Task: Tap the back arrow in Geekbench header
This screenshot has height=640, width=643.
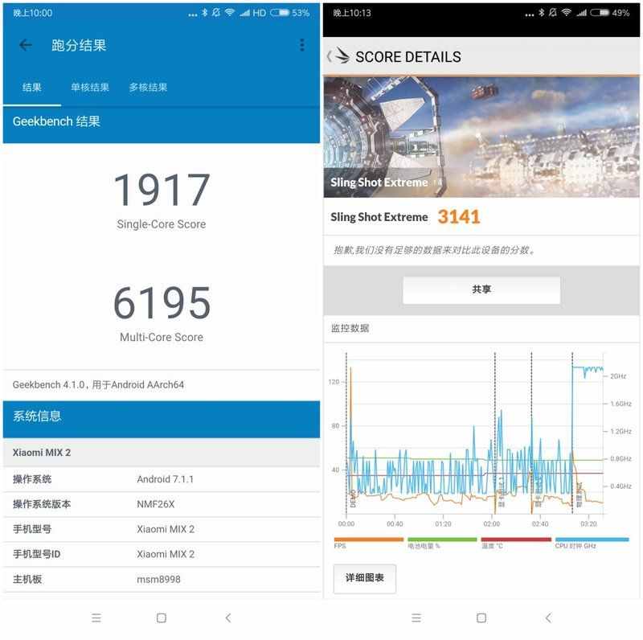Action: pyautogui.click(x=26, y=45)
